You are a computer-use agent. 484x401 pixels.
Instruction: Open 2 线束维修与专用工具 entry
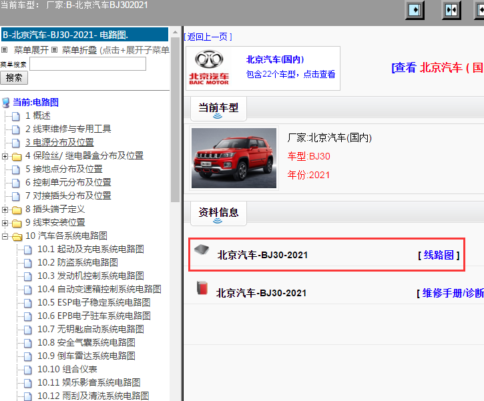[x=68, y=129]
